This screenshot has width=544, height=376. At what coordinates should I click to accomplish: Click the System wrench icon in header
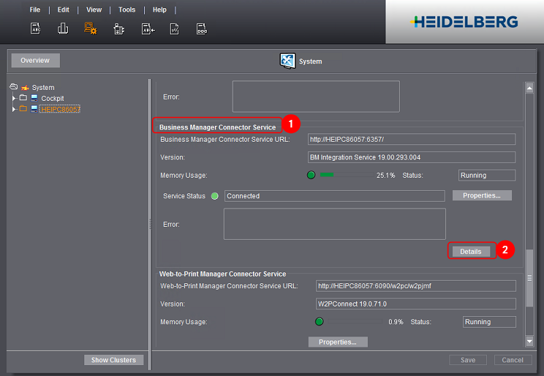tap(288, 61)
